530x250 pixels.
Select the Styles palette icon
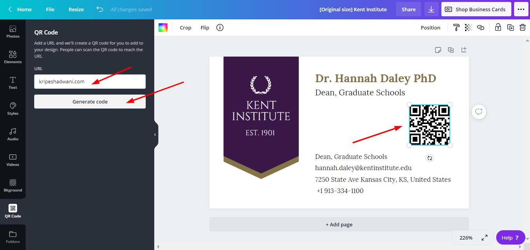pos(13,109)
